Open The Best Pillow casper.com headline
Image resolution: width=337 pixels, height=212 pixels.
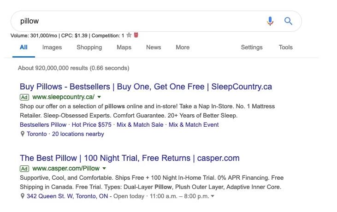(x=130, y=158)
